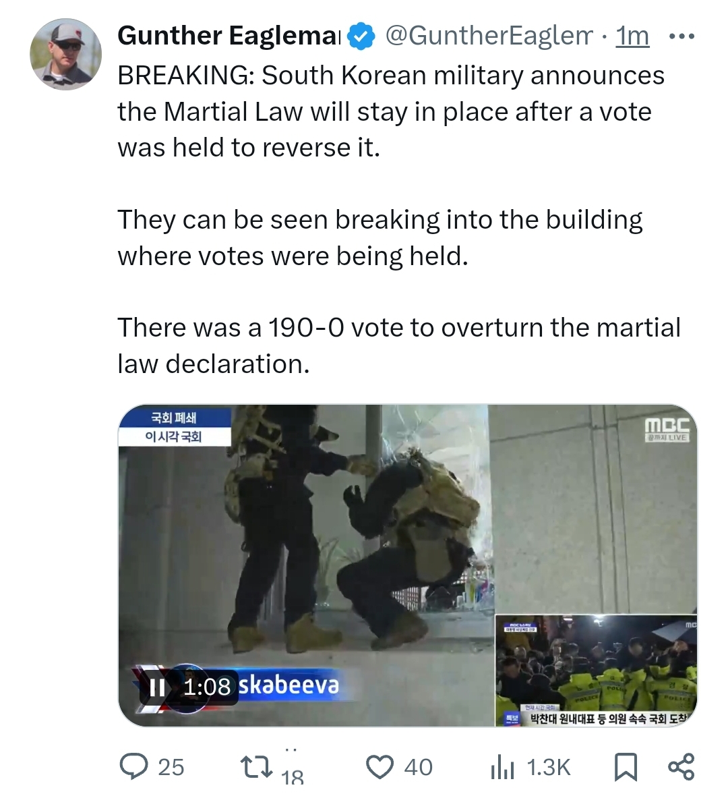The width and height of the screenshot is (728, 796).
Task: View the 40 likes count
Action: tap(419, 767)
